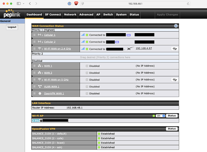Select General in the left sidebar
Screen dimensions: 207x152
click(x=12, y=21)
